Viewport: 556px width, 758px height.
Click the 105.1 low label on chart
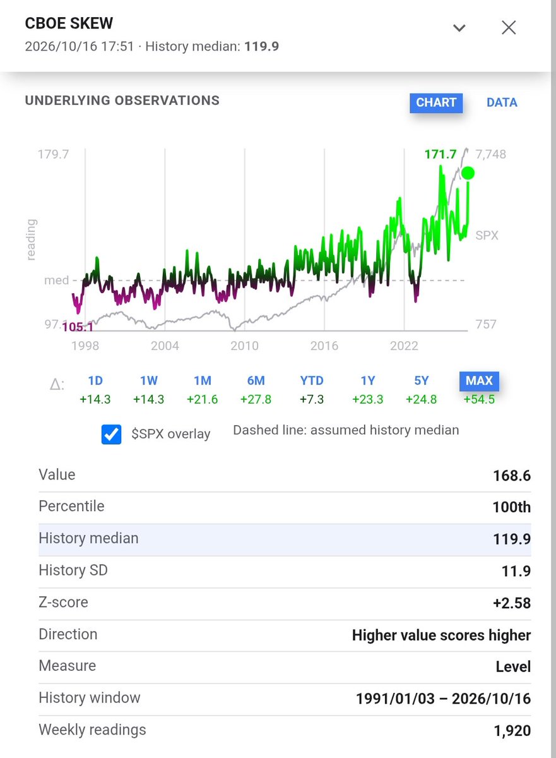[78, 326]
